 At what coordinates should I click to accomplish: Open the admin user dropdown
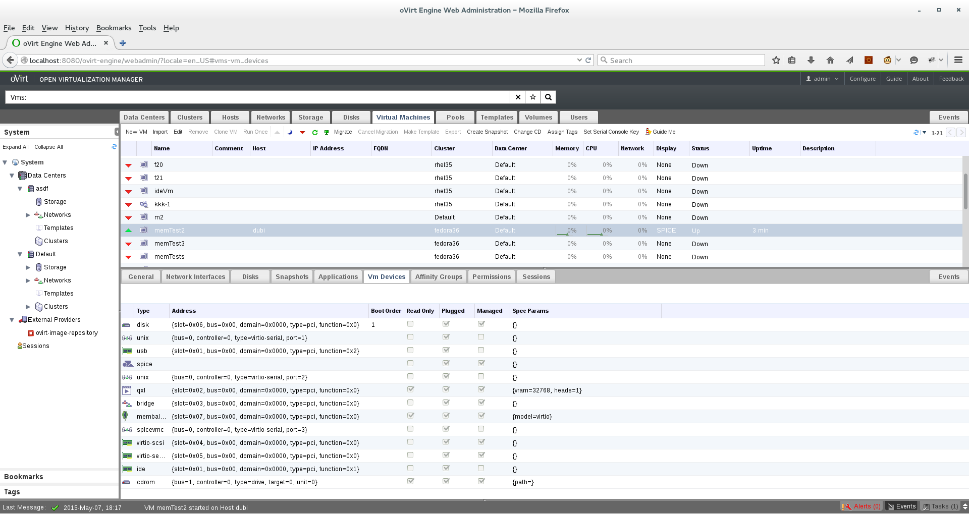[x=822, y=79]
